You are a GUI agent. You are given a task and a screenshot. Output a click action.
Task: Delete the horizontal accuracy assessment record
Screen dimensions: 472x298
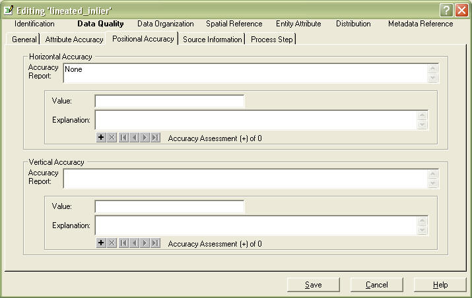[112, 138]
